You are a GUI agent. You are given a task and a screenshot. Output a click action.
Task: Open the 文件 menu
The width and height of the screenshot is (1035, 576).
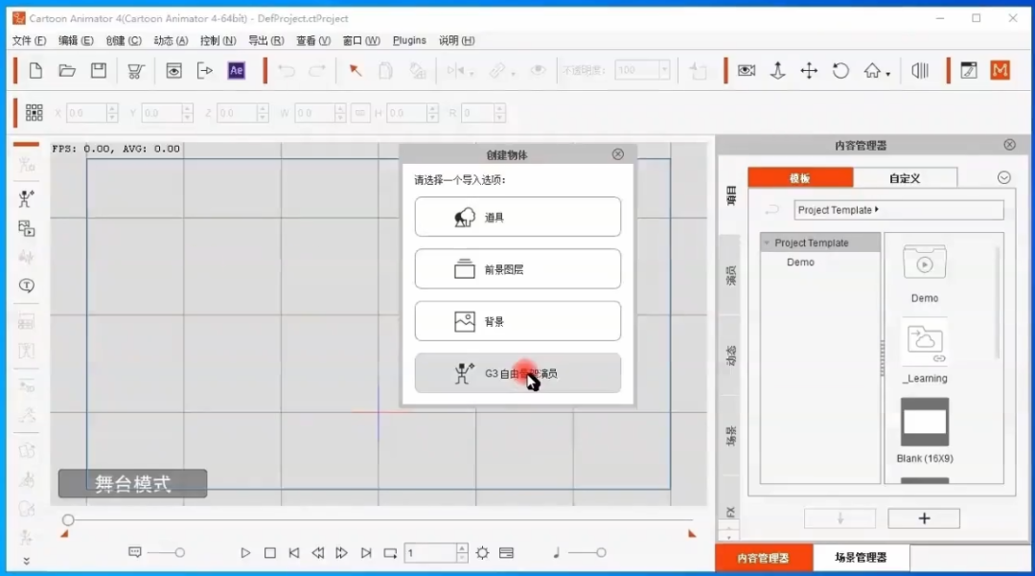click(26, 40)
